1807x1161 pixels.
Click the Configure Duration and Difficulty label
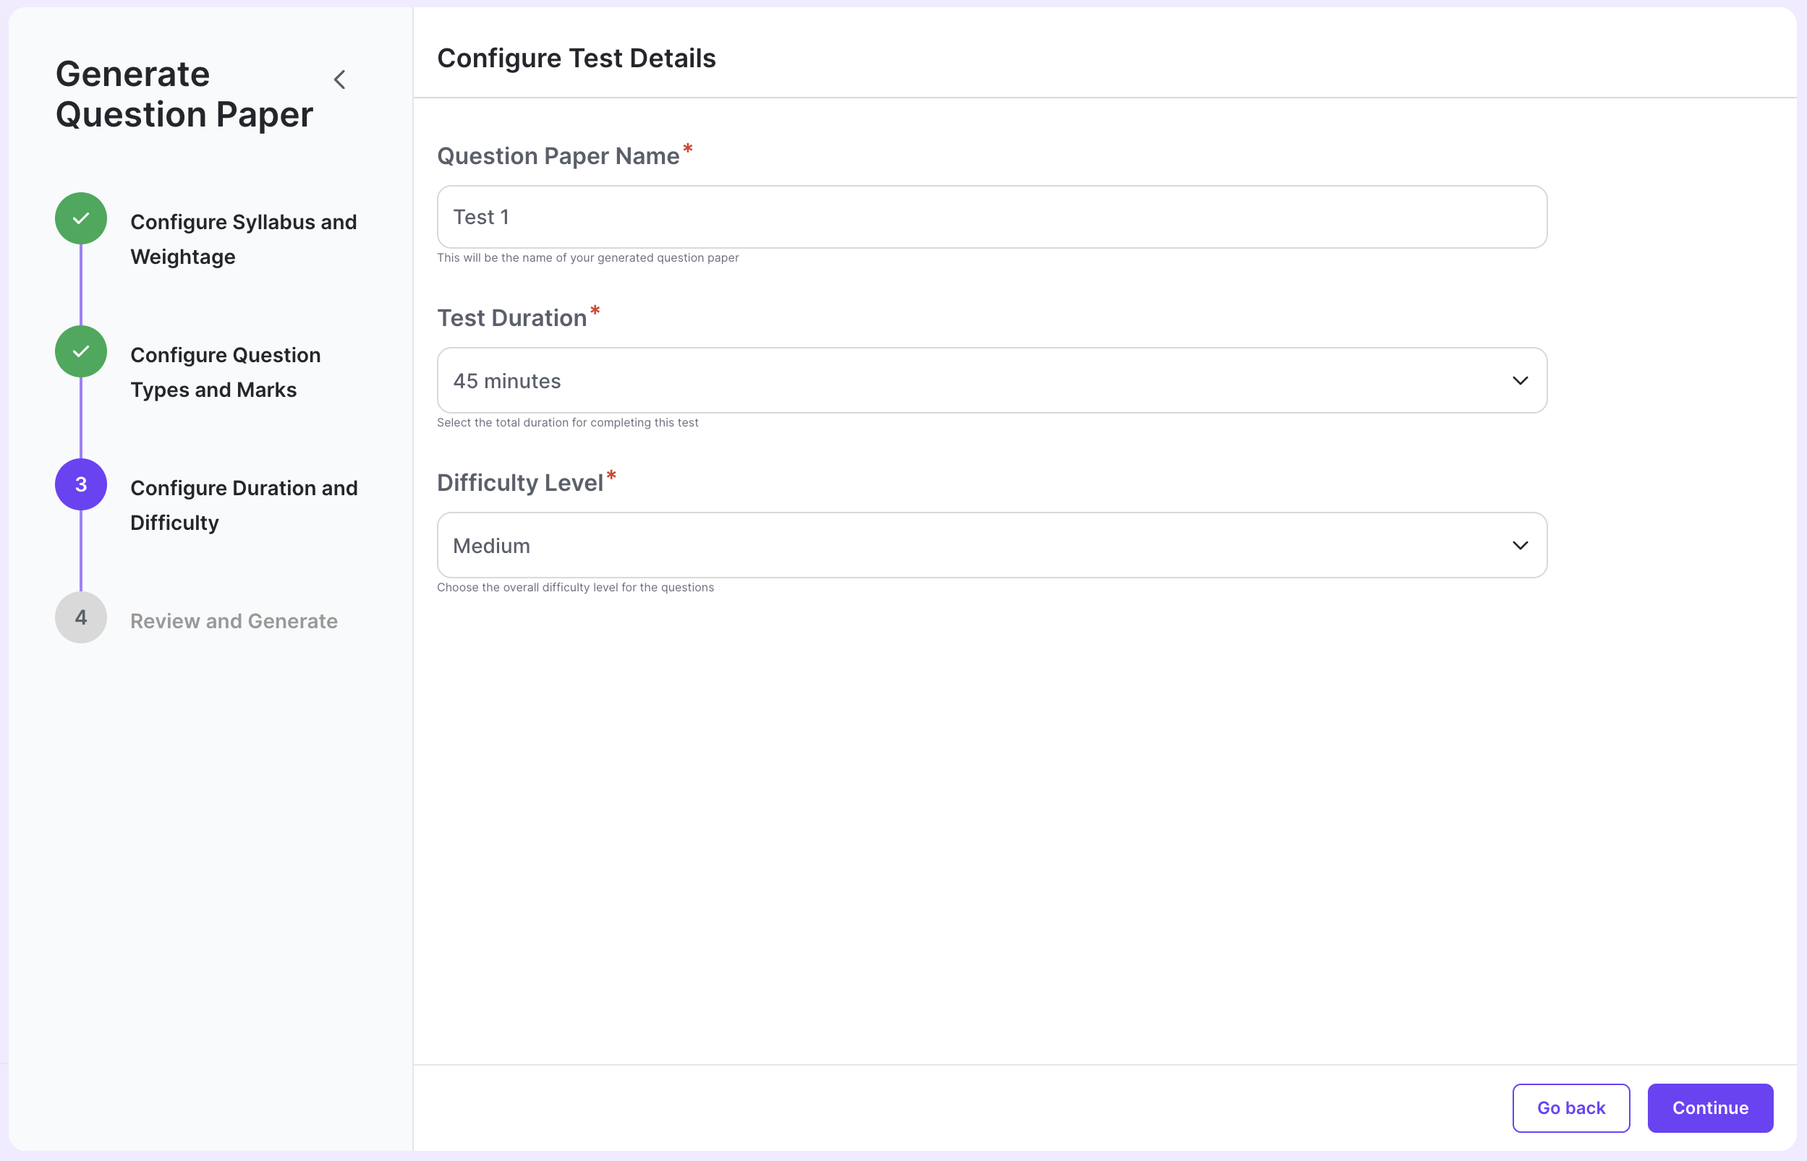(x=244, y=505)
